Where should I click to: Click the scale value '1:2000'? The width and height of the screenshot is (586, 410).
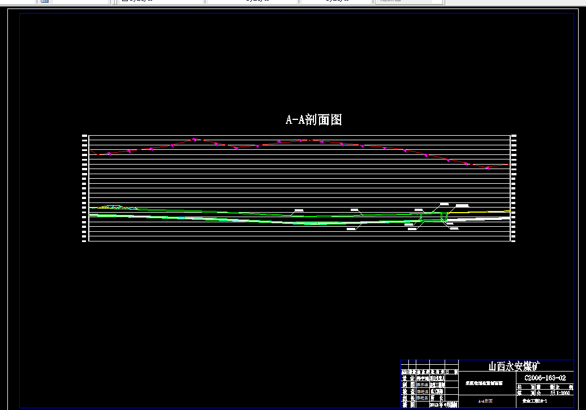coord(563,393)
